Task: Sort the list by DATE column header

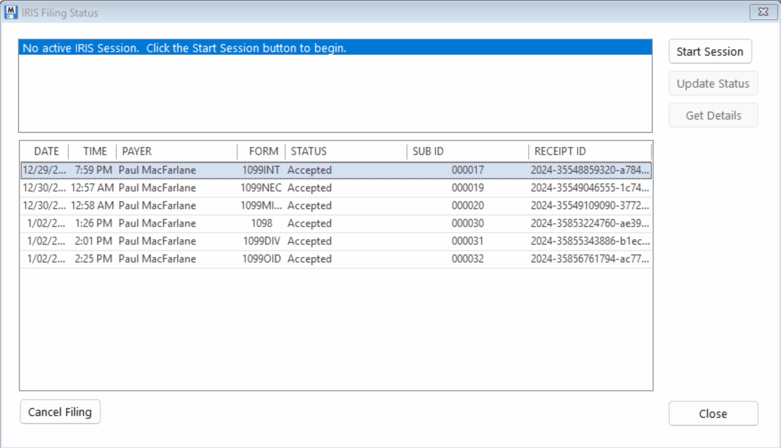Action: click(45, 152)
